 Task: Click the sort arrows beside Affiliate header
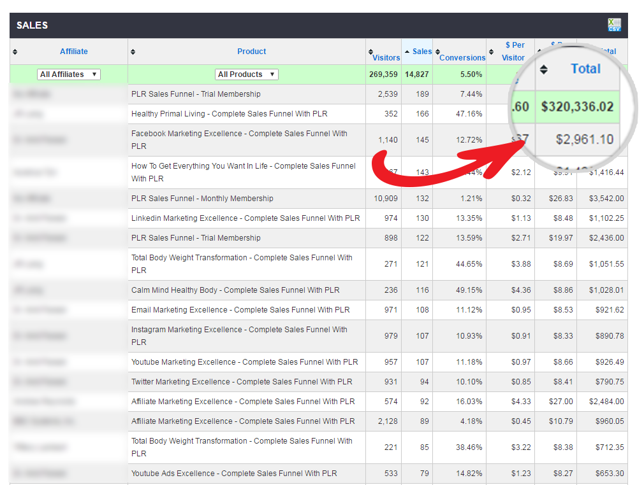click(x=15, y=52)
